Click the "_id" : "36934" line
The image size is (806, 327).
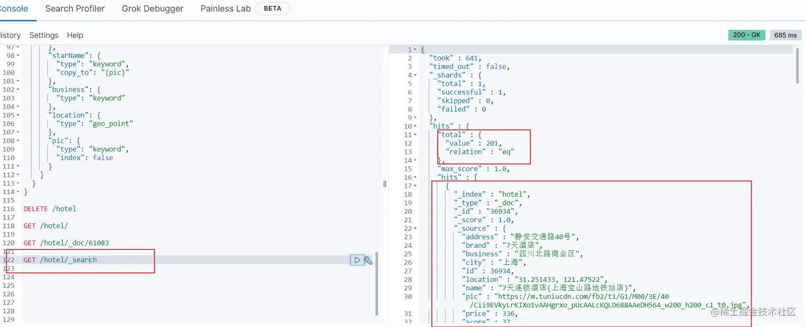click(x=486, y=211)
